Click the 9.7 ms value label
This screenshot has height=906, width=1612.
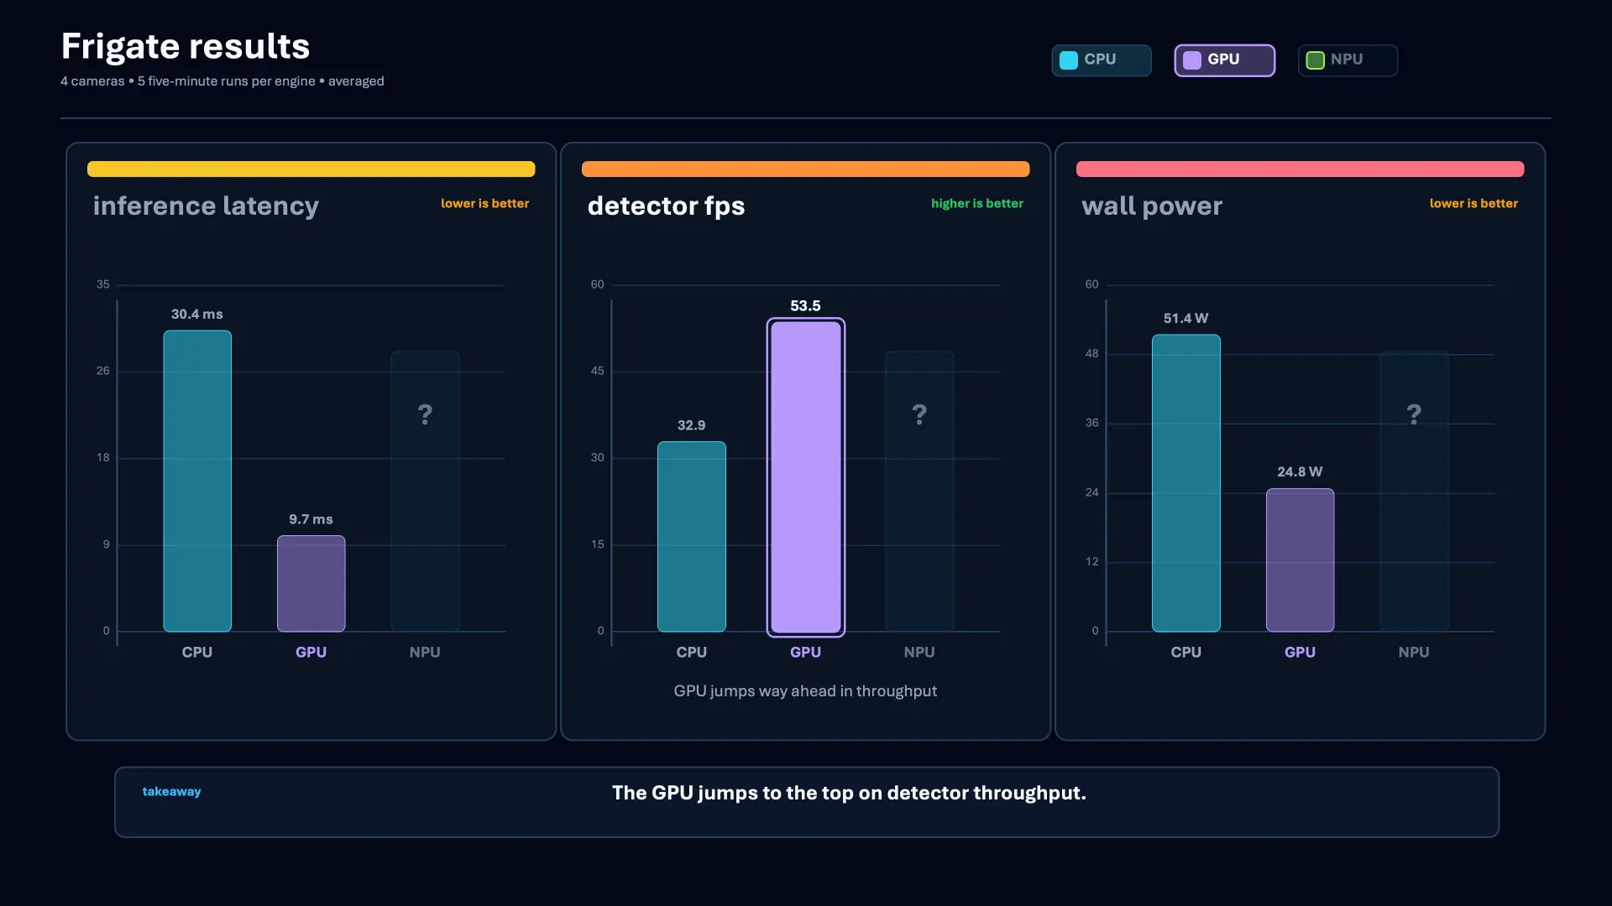[x=311, y=519]
